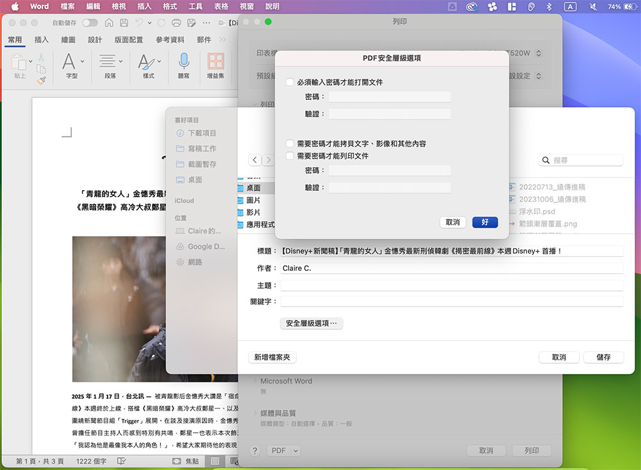641x470 pixels.
Task: Click the three-dots more icon in Word toolbar
Action: click(x=206, y=23)
